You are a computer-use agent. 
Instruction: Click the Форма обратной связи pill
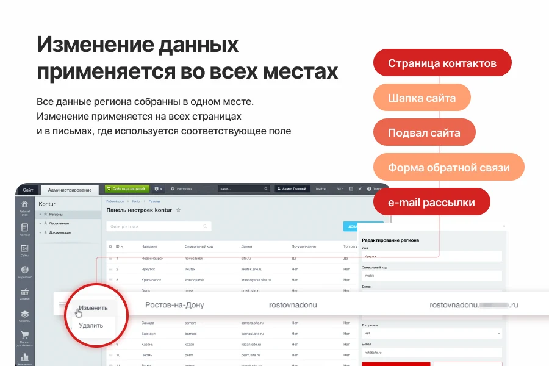pyautogui.click(x=448, y=167)
